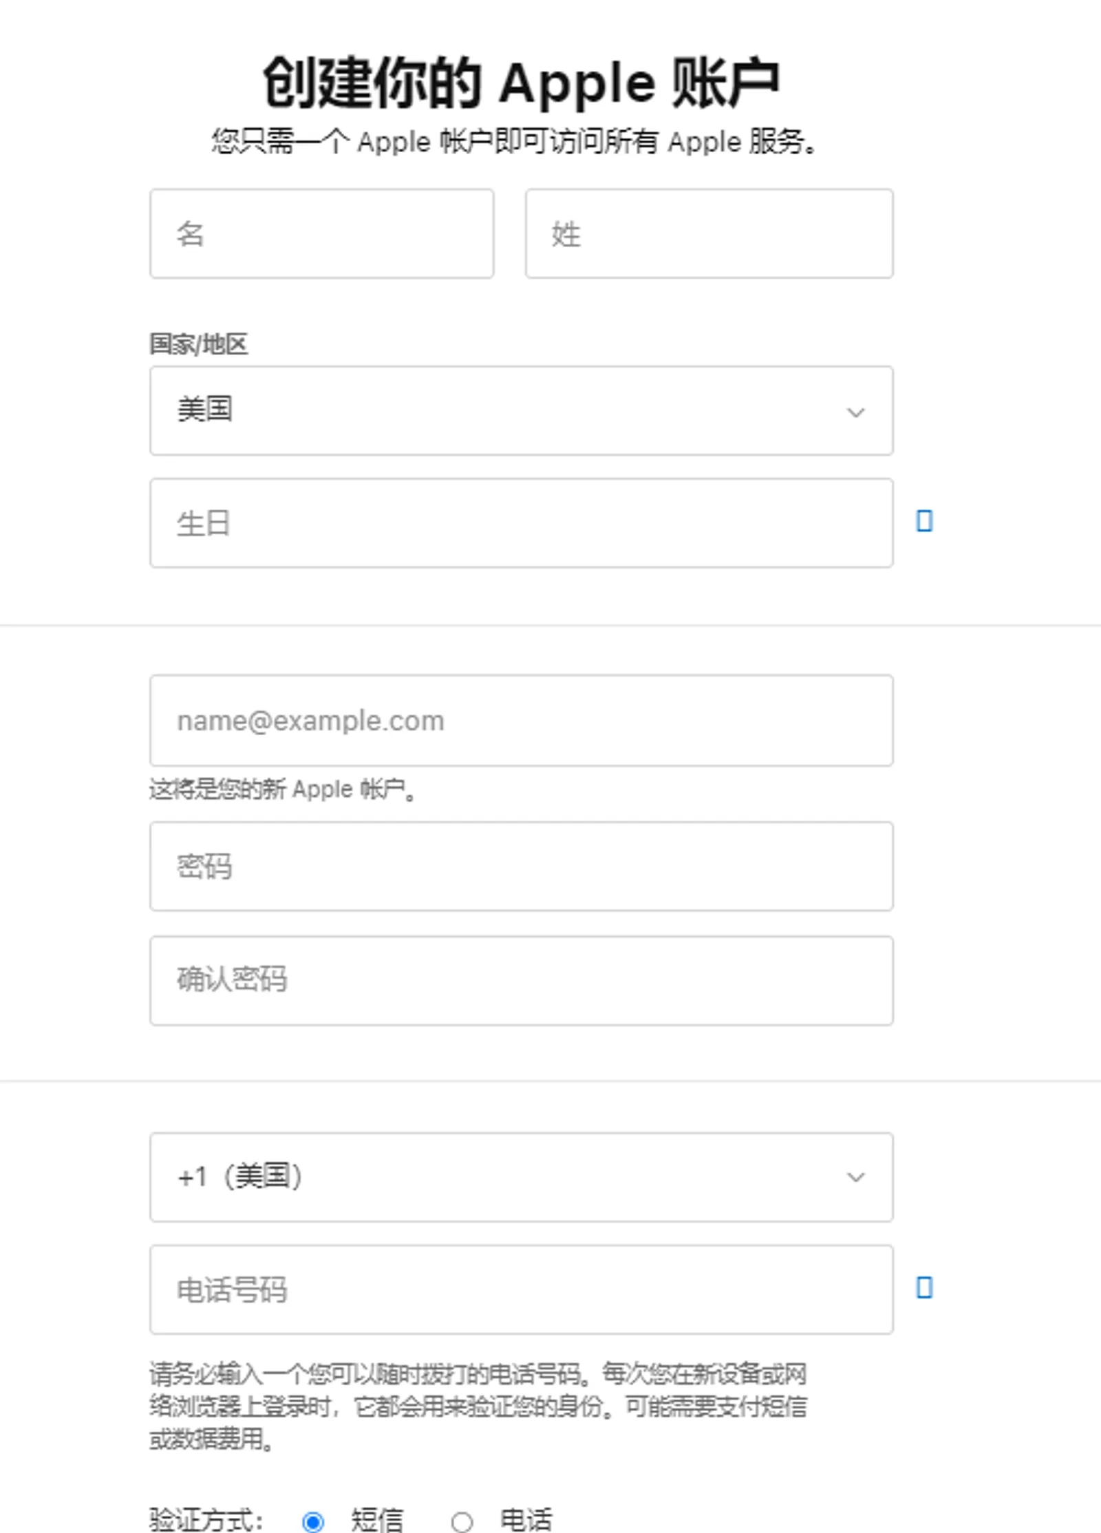Image resolution: width=1101 pixels, height=1533 pixels.
Task: Focus the 名 first name field
Action: pyautogui.click(x=321, y=234)
